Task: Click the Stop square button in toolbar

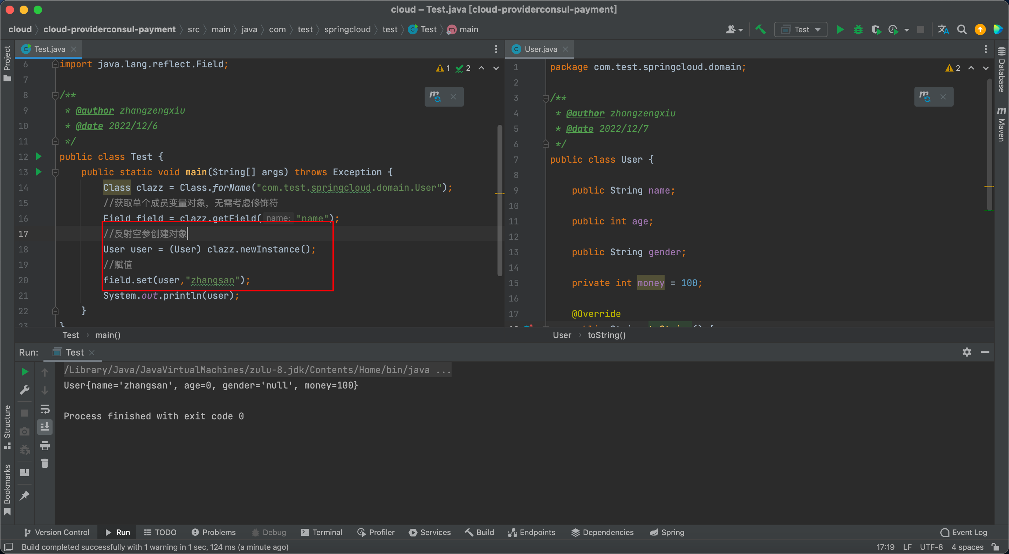Action: click(920, 29)
